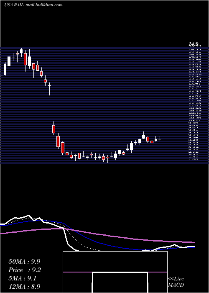Screen dimensions: 209x293
Task: Select the '5MA : 9.1' readout
Action: 23,278
